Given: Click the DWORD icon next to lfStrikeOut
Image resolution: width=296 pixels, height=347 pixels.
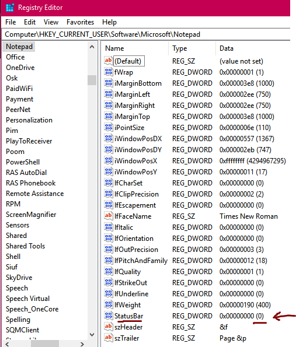Looking at the screenshot, I should coord(108,282).
